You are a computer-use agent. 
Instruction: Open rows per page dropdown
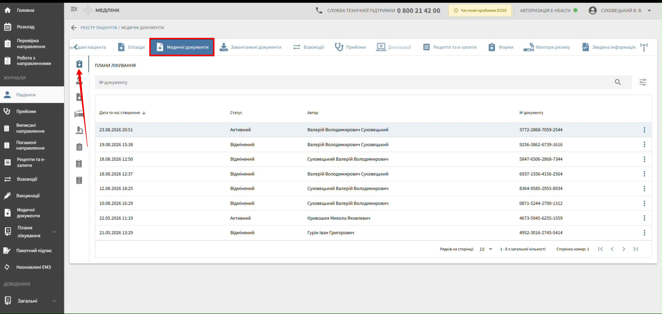point(485,249)
